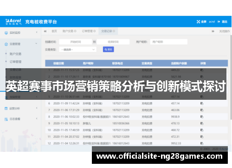
Task: Click the logout (退出) icon in header
Action: coord(219,22)
